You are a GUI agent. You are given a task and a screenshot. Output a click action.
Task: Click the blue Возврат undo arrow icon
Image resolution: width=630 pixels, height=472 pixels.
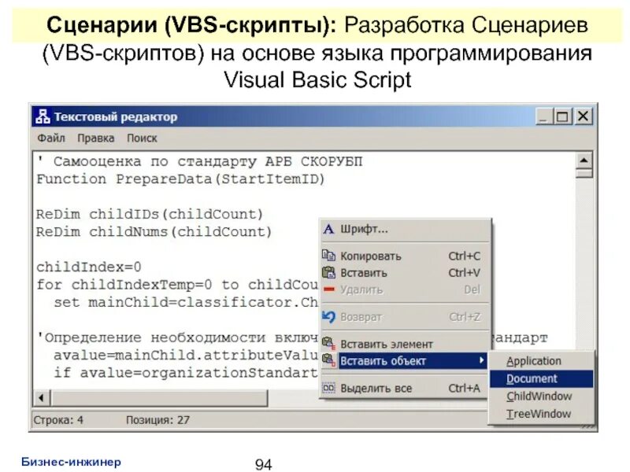tap(328, 317)
